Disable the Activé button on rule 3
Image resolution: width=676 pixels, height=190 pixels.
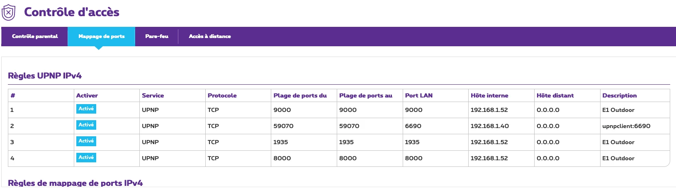pos(86,141)
